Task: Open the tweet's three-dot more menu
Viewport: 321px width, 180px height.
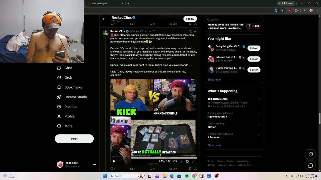Action: (x=195, y=31)
